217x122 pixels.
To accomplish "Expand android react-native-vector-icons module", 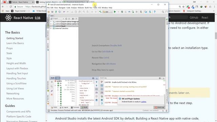I will (x=51, y=24).
